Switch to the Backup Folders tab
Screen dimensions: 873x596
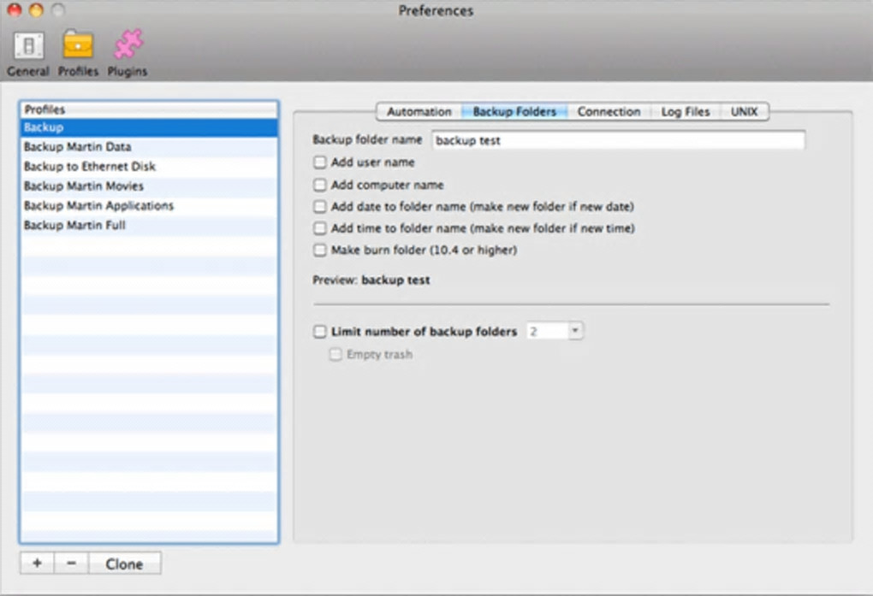click(514, 112)
